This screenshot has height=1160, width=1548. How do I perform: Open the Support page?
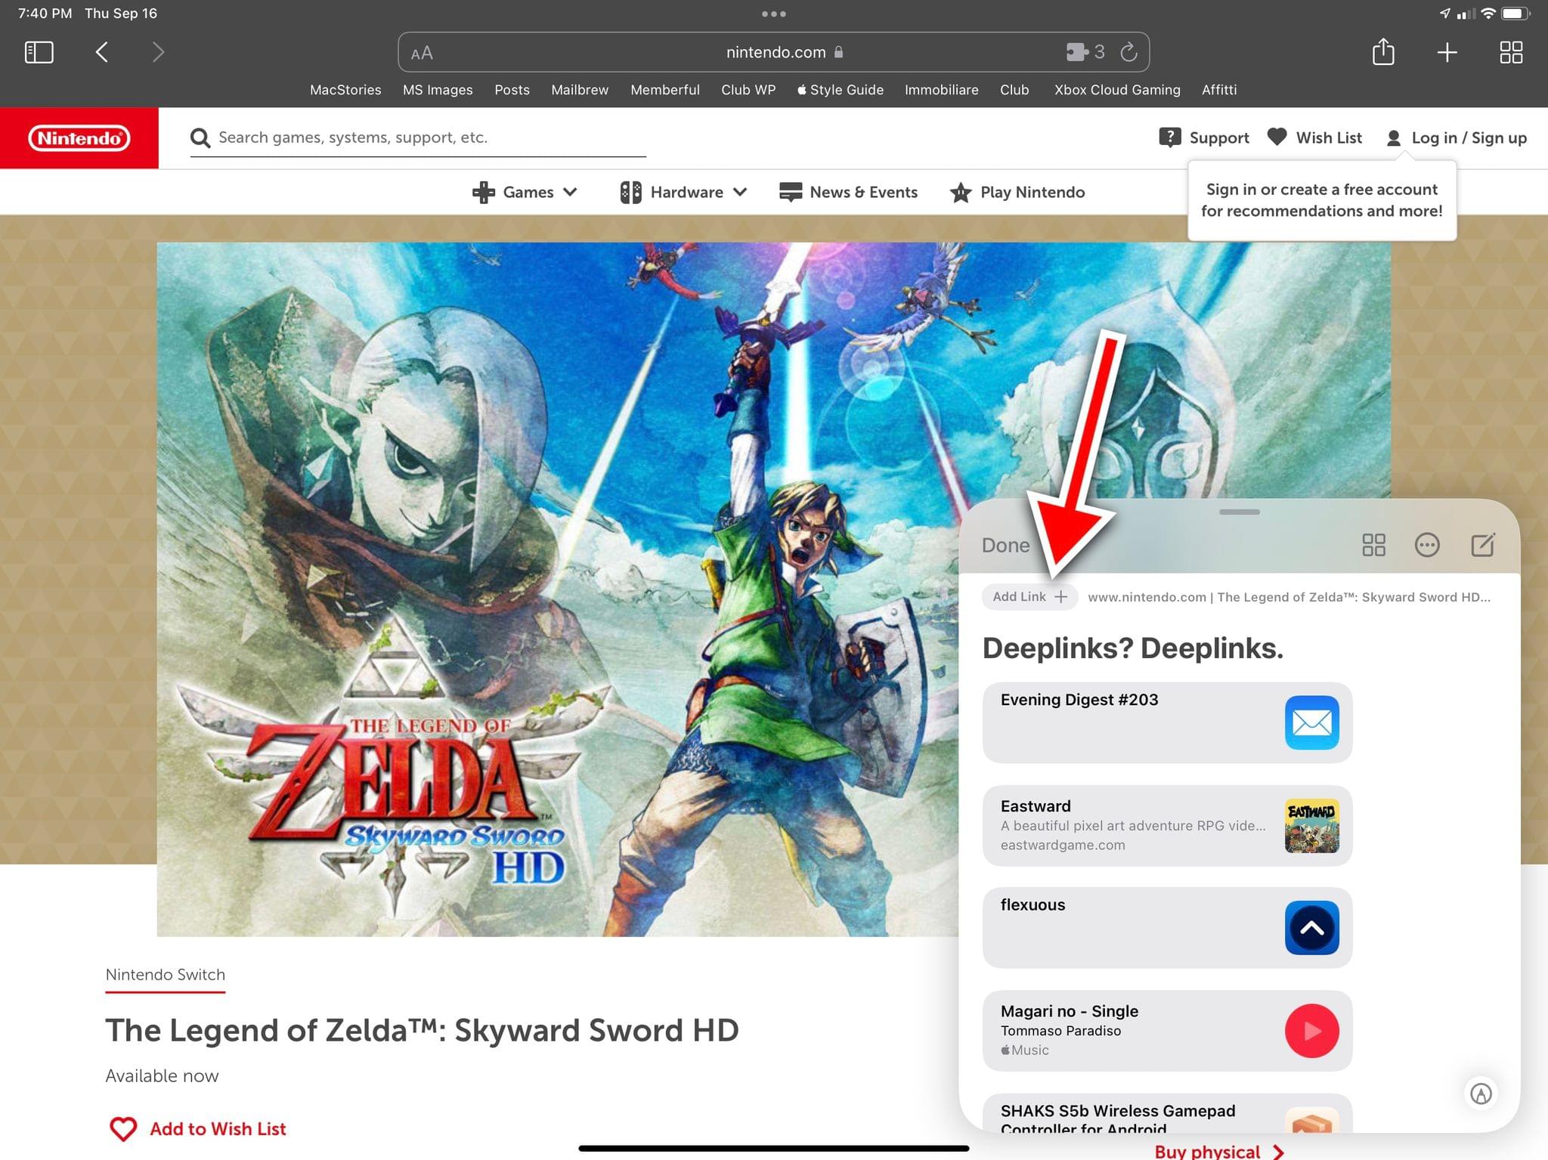1203,138
